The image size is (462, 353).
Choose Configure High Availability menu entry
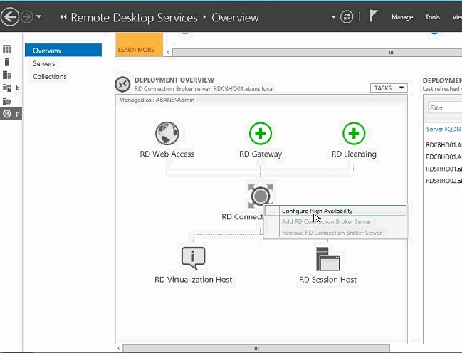pos(335,211)
